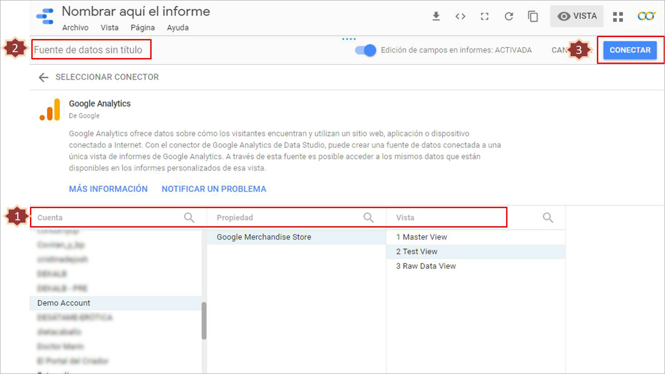The width and height of the screenshot is (665, 374).
Task: Open the embed code icon
Action: coord(460,16)
